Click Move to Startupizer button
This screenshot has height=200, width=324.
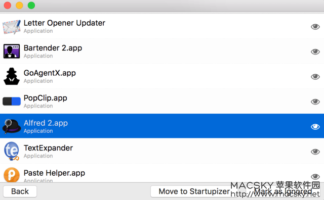[194, 191]
